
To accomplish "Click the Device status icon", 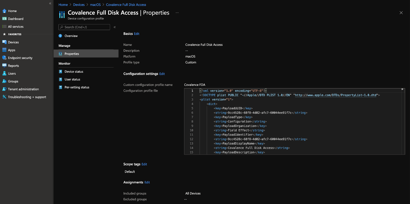I will (x=60, y=72).
